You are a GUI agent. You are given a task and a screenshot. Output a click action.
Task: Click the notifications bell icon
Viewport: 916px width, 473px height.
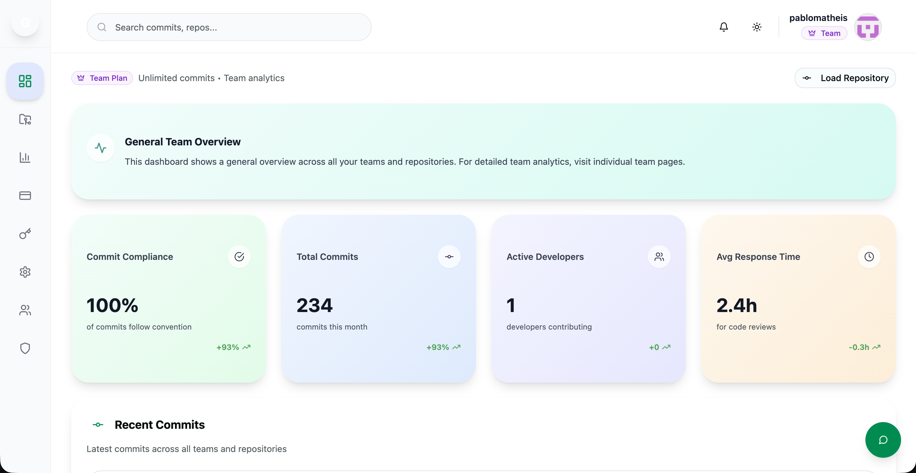(723, 27)
